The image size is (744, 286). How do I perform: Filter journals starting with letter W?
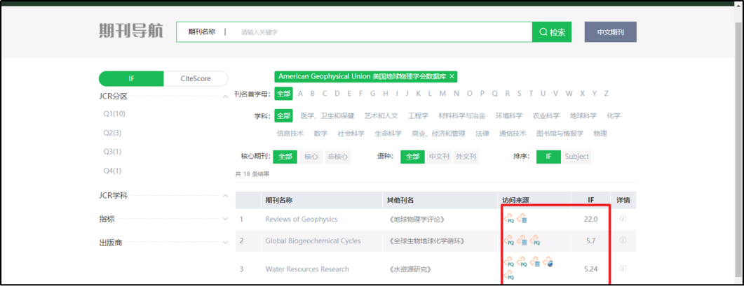click(569, 93)
